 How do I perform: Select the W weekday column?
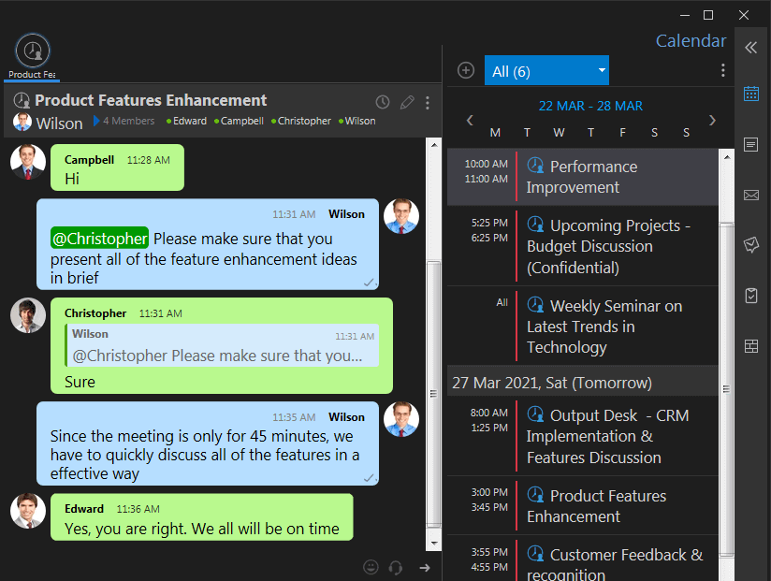click(559, 133)
